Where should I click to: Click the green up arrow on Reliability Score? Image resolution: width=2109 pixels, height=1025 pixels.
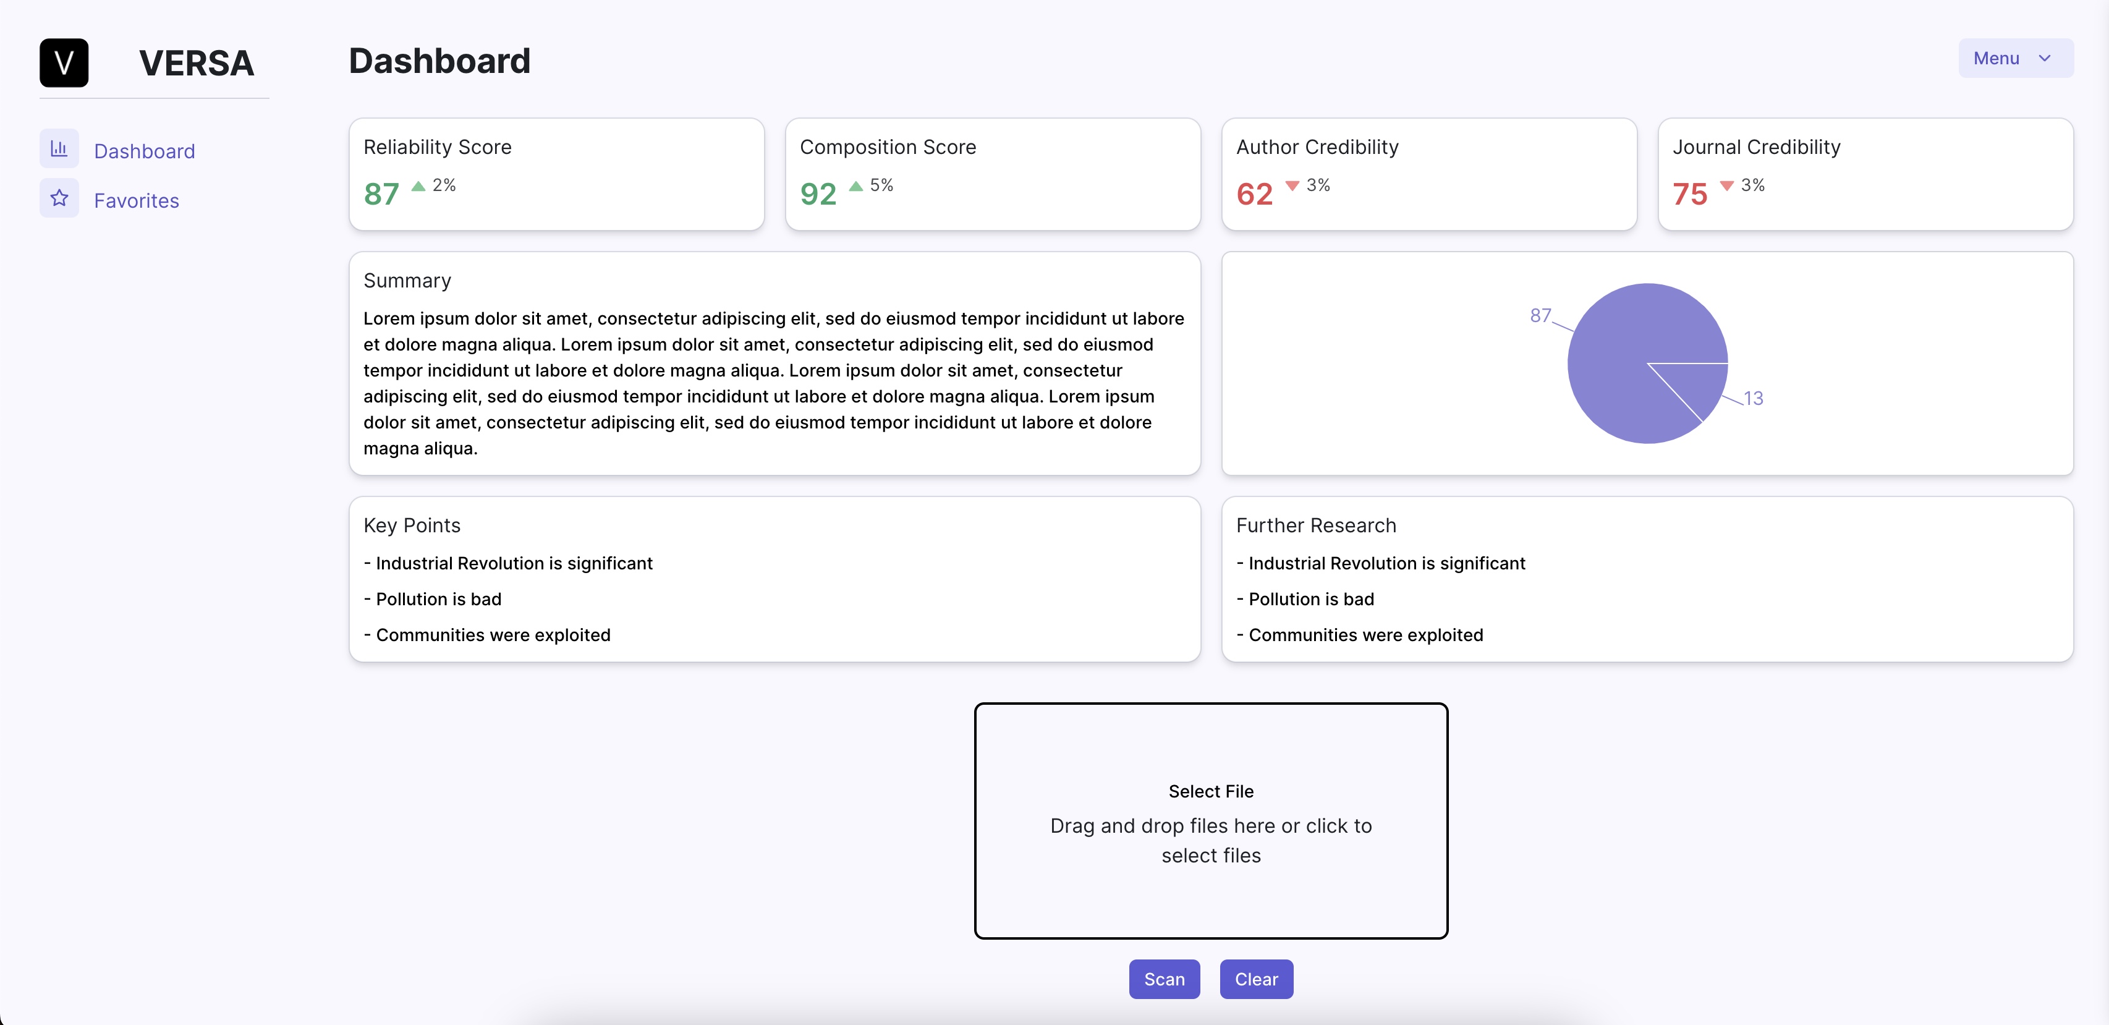[418, 187]
